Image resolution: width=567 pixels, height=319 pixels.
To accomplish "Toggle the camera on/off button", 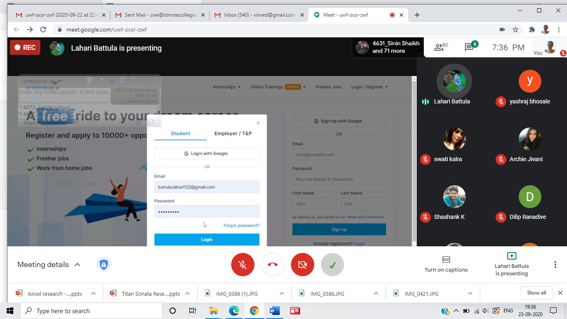I will click(x=303, y=265).
